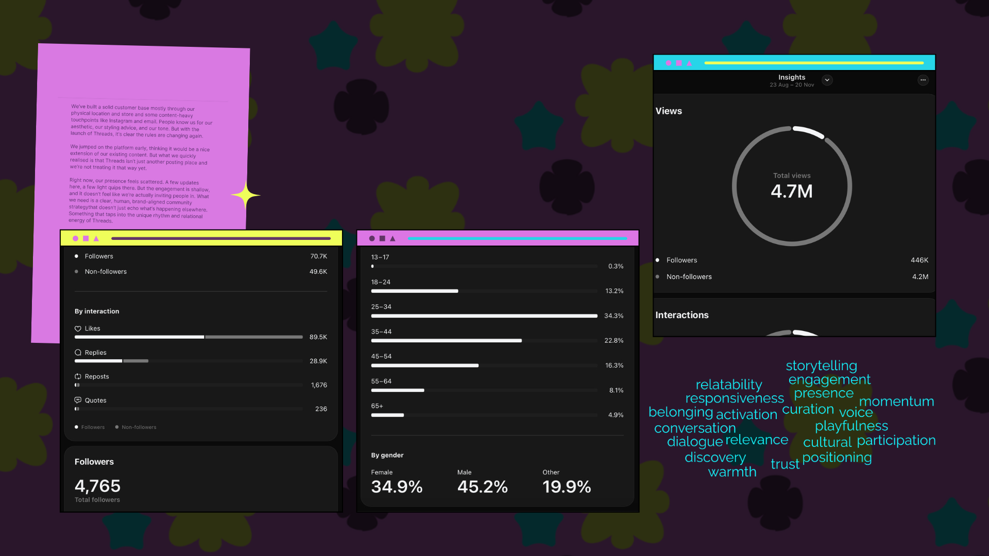Expand the Insights date range dropdown chevron

click(827, 80)
